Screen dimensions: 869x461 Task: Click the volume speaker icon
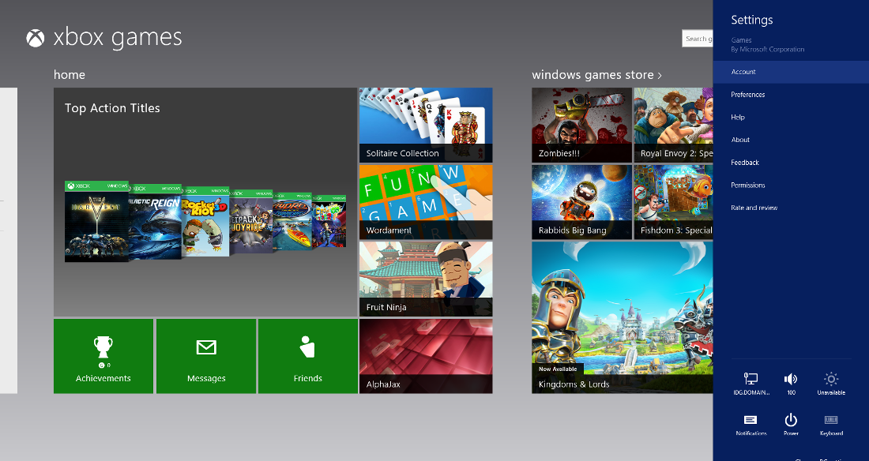791,378
